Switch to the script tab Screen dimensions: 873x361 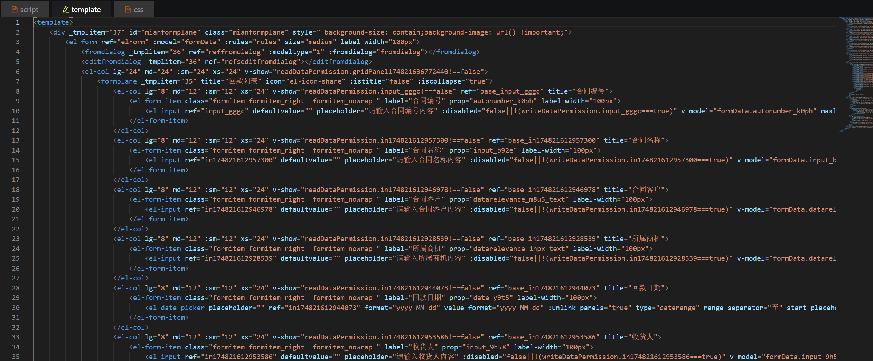29,10
